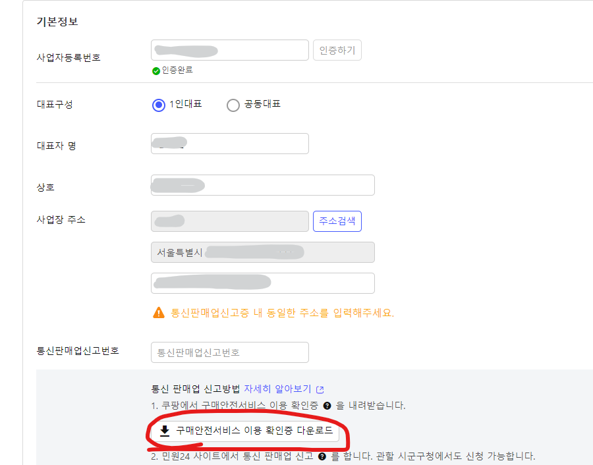Open the 자세히 알아보기 link
This screenshot has width=593, height=465.
tap(277, 389)
